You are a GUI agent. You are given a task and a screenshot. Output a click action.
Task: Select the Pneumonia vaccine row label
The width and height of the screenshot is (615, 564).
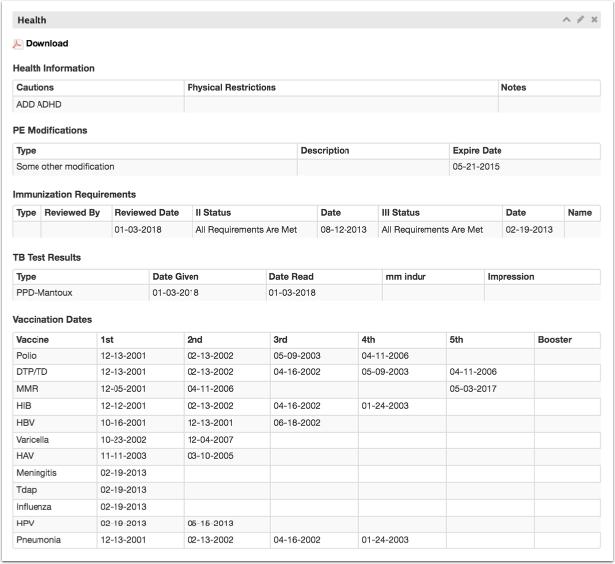click(38, 540)
